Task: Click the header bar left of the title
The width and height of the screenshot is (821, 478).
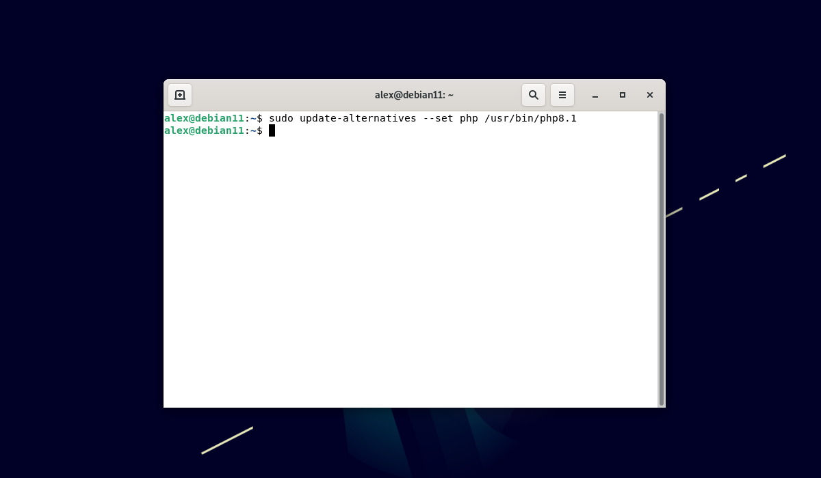Action: tap(274, 95)
